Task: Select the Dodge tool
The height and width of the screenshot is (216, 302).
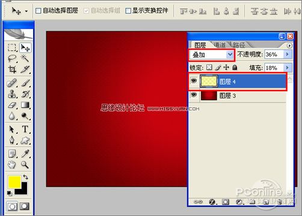Action: pos(25,116)
